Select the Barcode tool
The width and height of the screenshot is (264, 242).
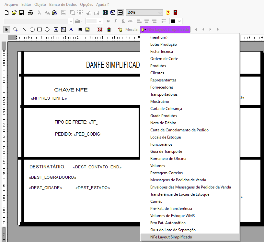80,30
